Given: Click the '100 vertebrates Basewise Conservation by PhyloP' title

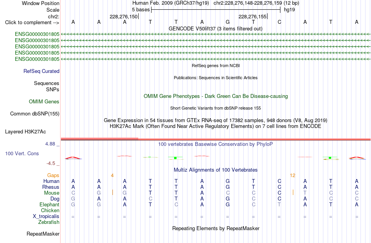Looking at the screenshot, I should (x=216, y=144).
